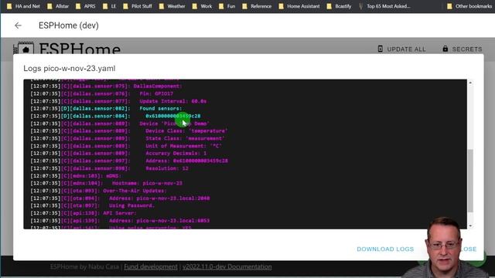This screenshot has height=278, width=495.
Task: Click the 'DallasComponent:' log line
Action: pyautogui.click(x=106, y=86)
